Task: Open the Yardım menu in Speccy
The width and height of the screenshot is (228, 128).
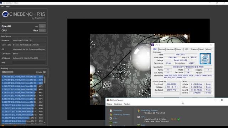Action: (127, 104)
